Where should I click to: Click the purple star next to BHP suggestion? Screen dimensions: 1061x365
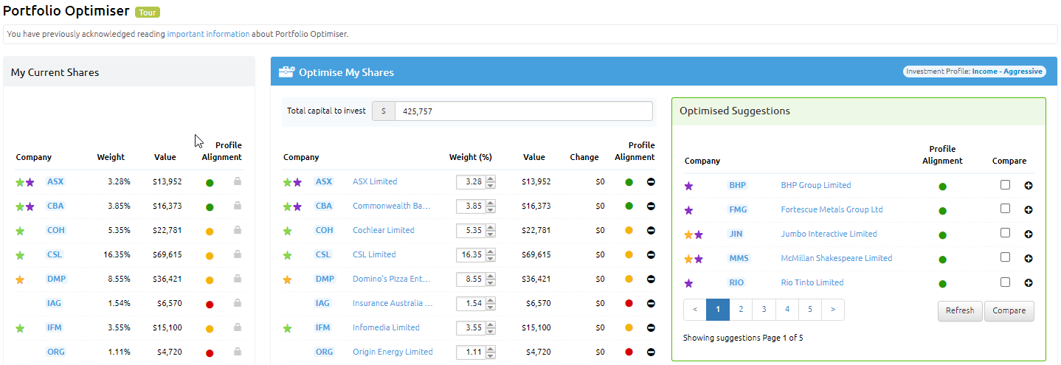pyautogui.click(x=689, y=186)
